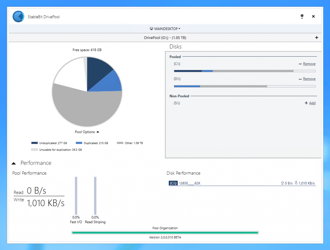
Task: Click the plus icon beside S:\ Add
Action: [x=306, y=103]
